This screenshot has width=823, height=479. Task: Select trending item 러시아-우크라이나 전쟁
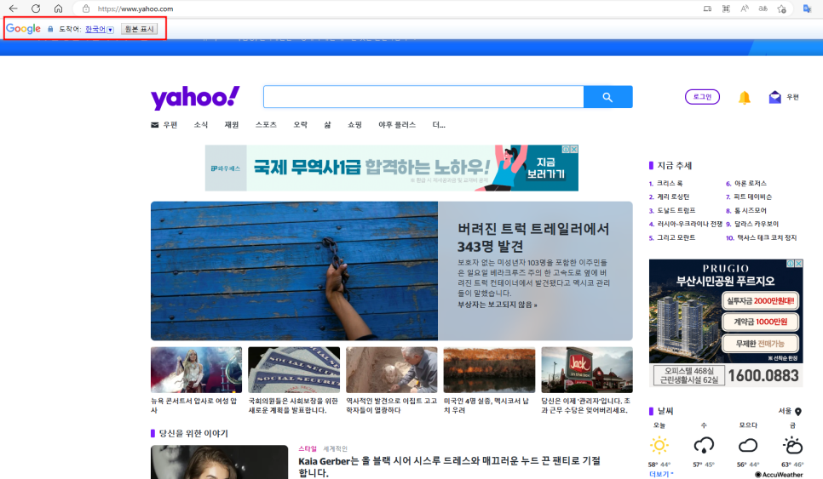coord(690,225)
